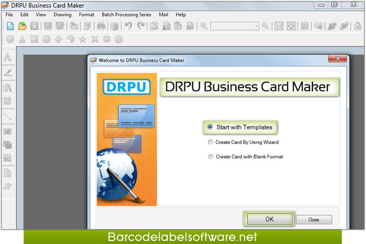Viewport: 366px width, 244px height.
Task: Click the Redo arrow icon
Action: coord(141,26)
